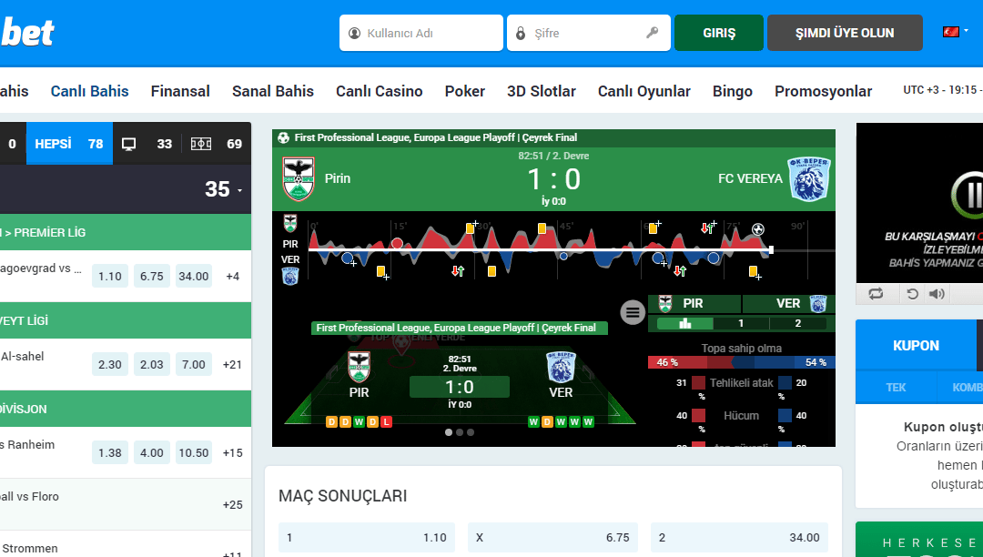The image size is (983, 557).
Task: Open the Turkish flag language dropdown
Action: point(955,31)
